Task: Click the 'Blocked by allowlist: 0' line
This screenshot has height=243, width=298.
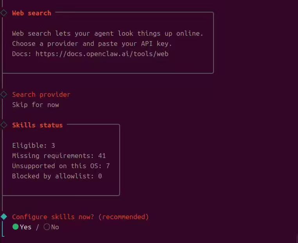Action: click(57, 176)
